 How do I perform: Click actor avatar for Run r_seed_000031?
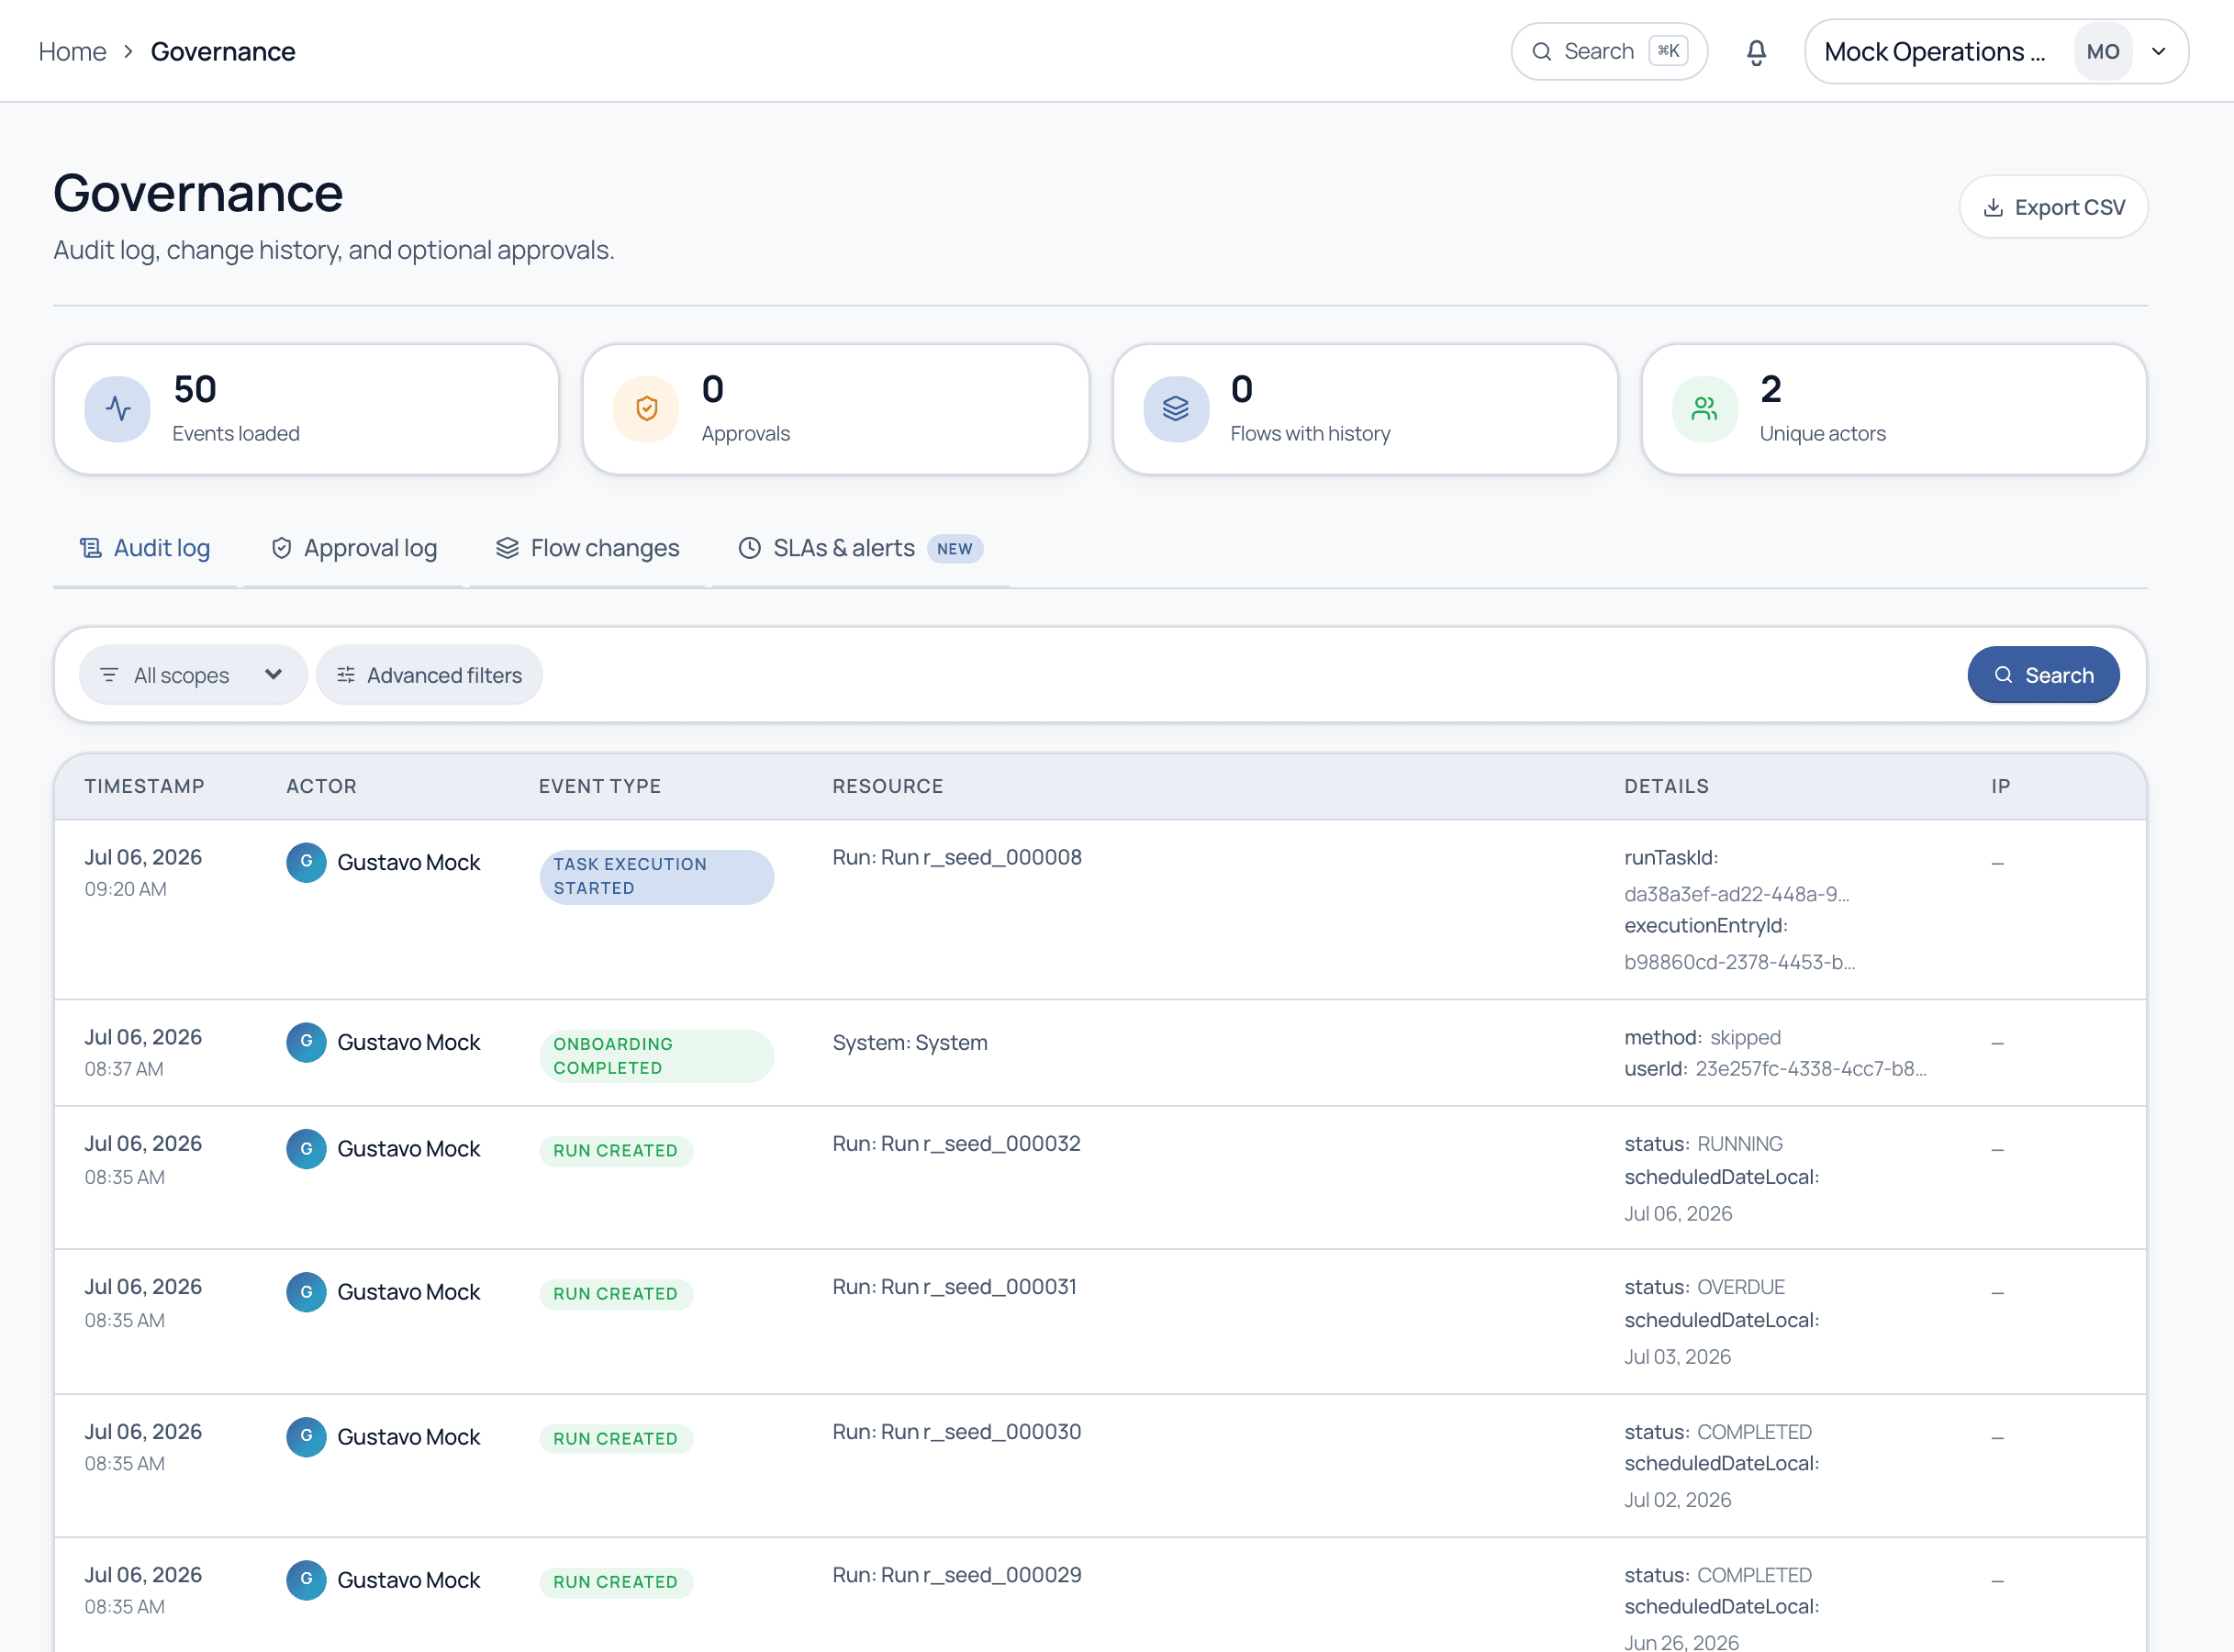pos(306,1292)
